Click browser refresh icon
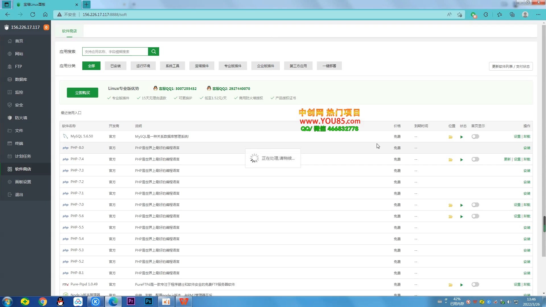The height and width of the screenshot is (307, 546). (x=33, y=15)
